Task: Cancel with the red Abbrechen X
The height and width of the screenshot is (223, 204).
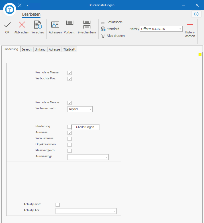Action: pos(22,28)
